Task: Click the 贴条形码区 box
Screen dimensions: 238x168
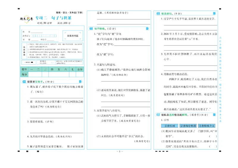Action: [73, 36]
